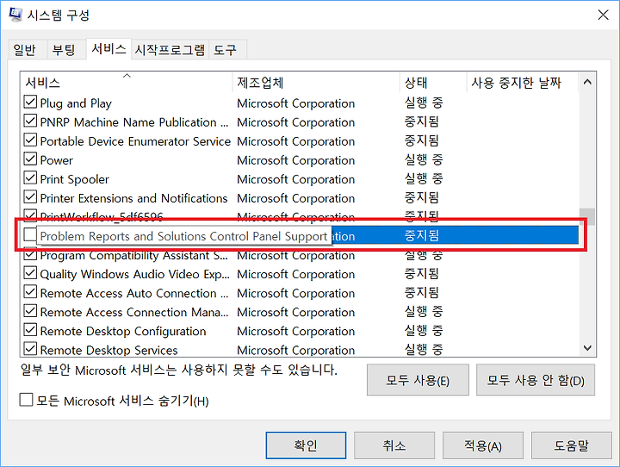
Task: Select the 서비스 tab
Action: [x=108, y=49]
